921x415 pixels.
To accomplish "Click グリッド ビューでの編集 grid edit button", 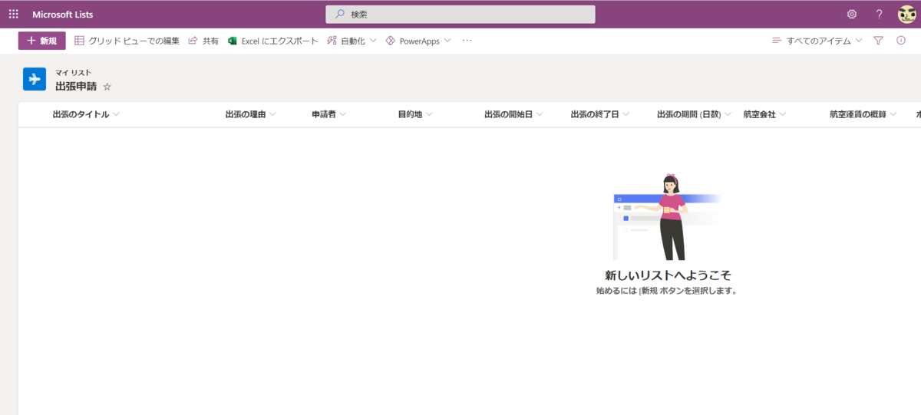I will click(x=127, y=41).
